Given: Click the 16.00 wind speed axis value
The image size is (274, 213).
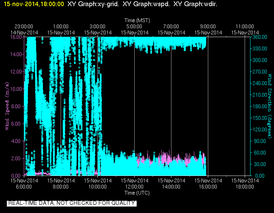Looking at the screenshot, I should point(16,37).
